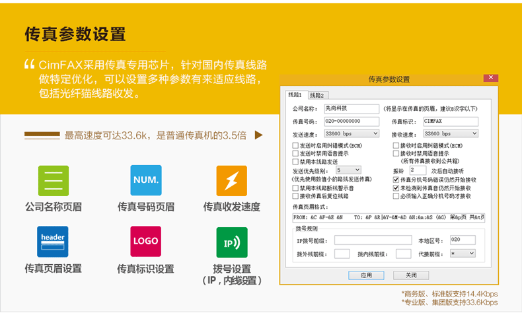Click the 传真页眉设置 label
The height and width of the screenshot is (315, 522).
[x=54, y=268]
